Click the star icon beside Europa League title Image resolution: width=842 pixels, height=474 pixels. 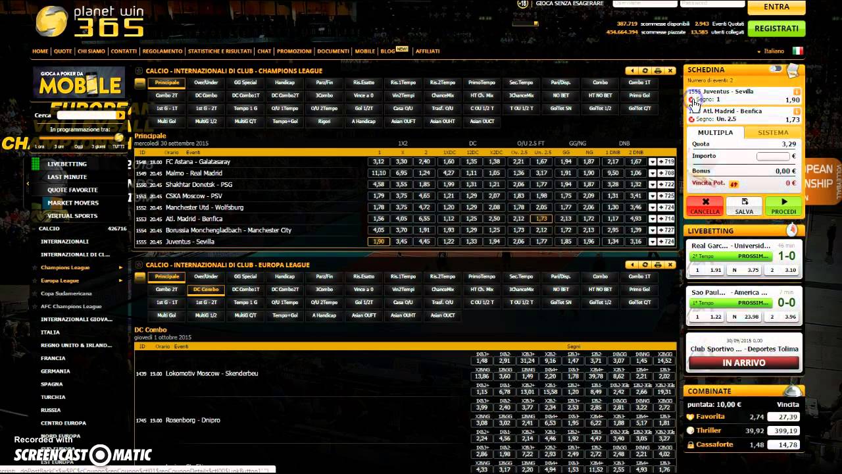(139, 265)
